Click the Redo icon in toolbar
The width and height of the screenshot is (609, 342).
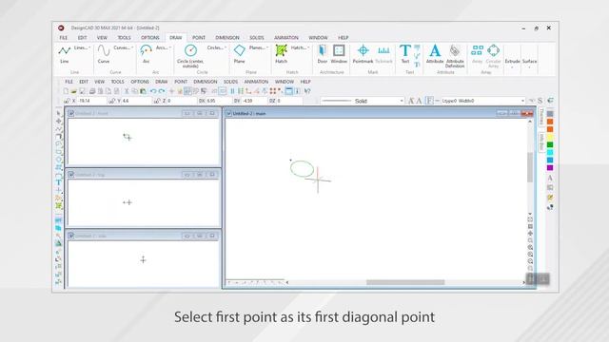pos(162,91)
